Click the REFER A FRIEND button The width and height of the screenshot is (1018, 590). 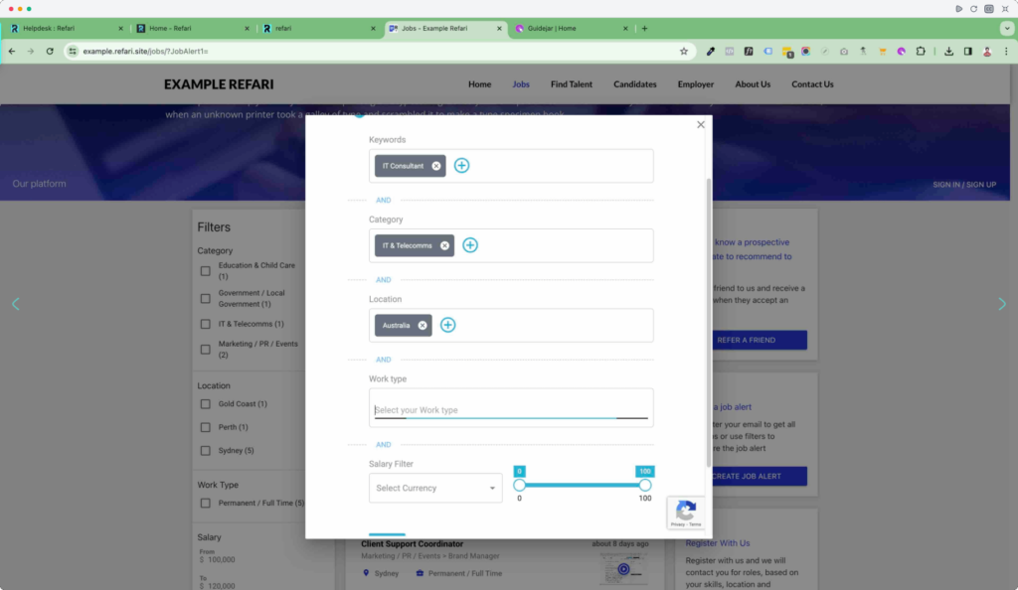coord(760,340)
